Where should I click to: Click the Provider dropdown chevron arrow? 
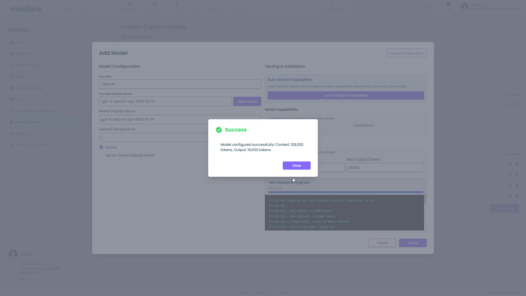256,84
